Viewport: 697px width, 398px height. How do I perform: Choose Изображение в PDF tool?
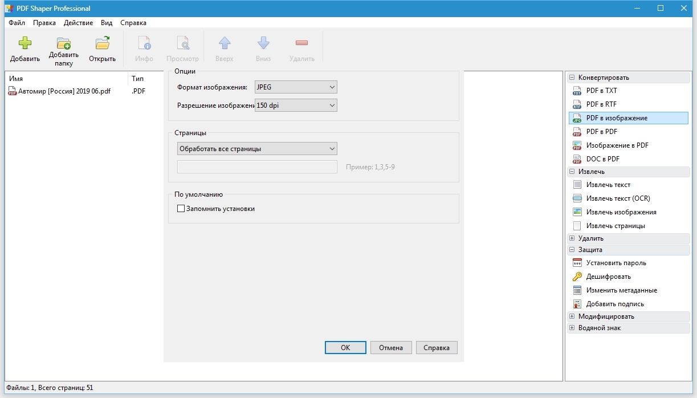577,145
